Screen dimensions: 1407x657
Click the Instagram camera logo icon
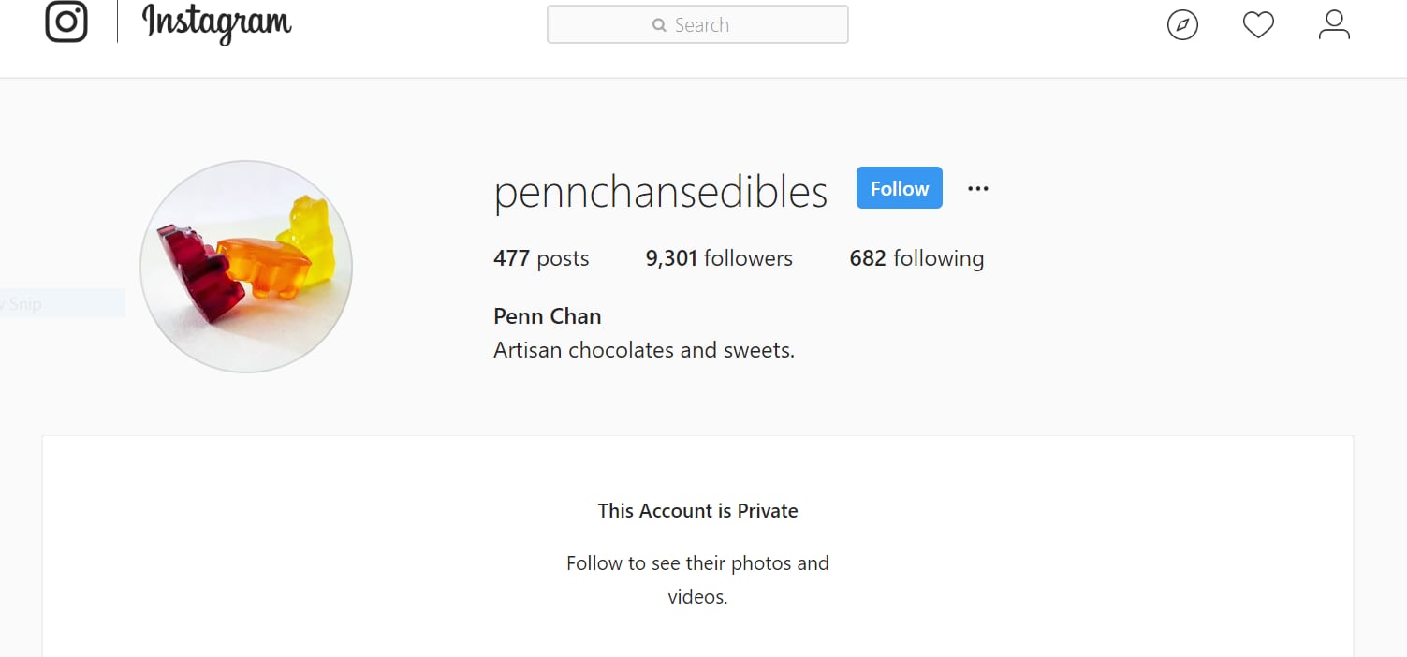[x=66, y=22]
